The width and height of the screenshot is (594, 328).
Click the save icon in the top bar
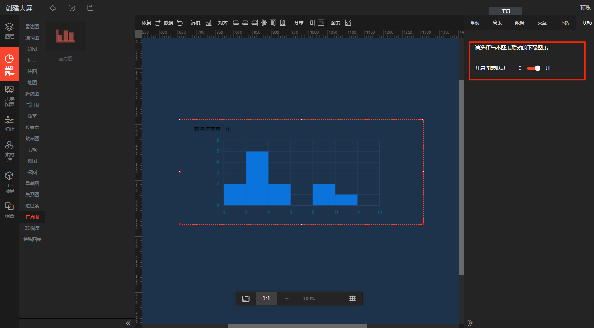point(90,8)
